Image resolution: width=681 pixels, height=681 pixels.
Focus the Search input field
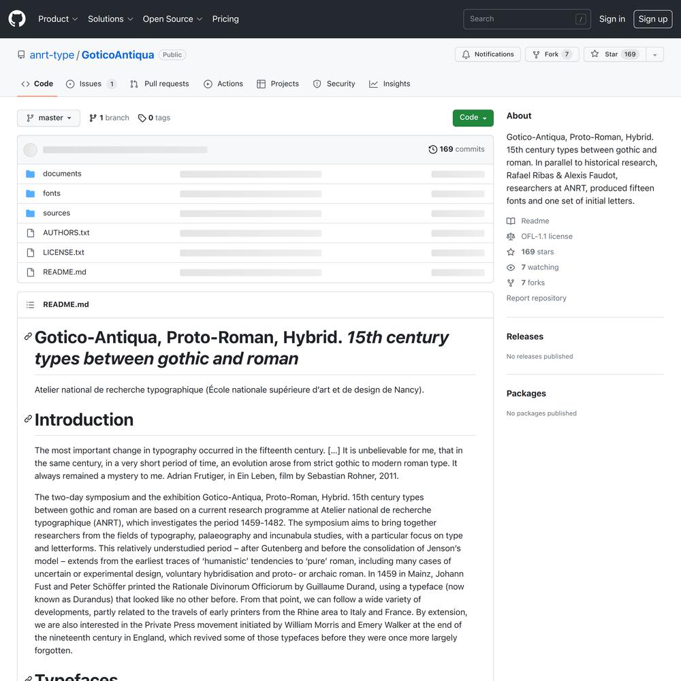(x=526, y=18)
